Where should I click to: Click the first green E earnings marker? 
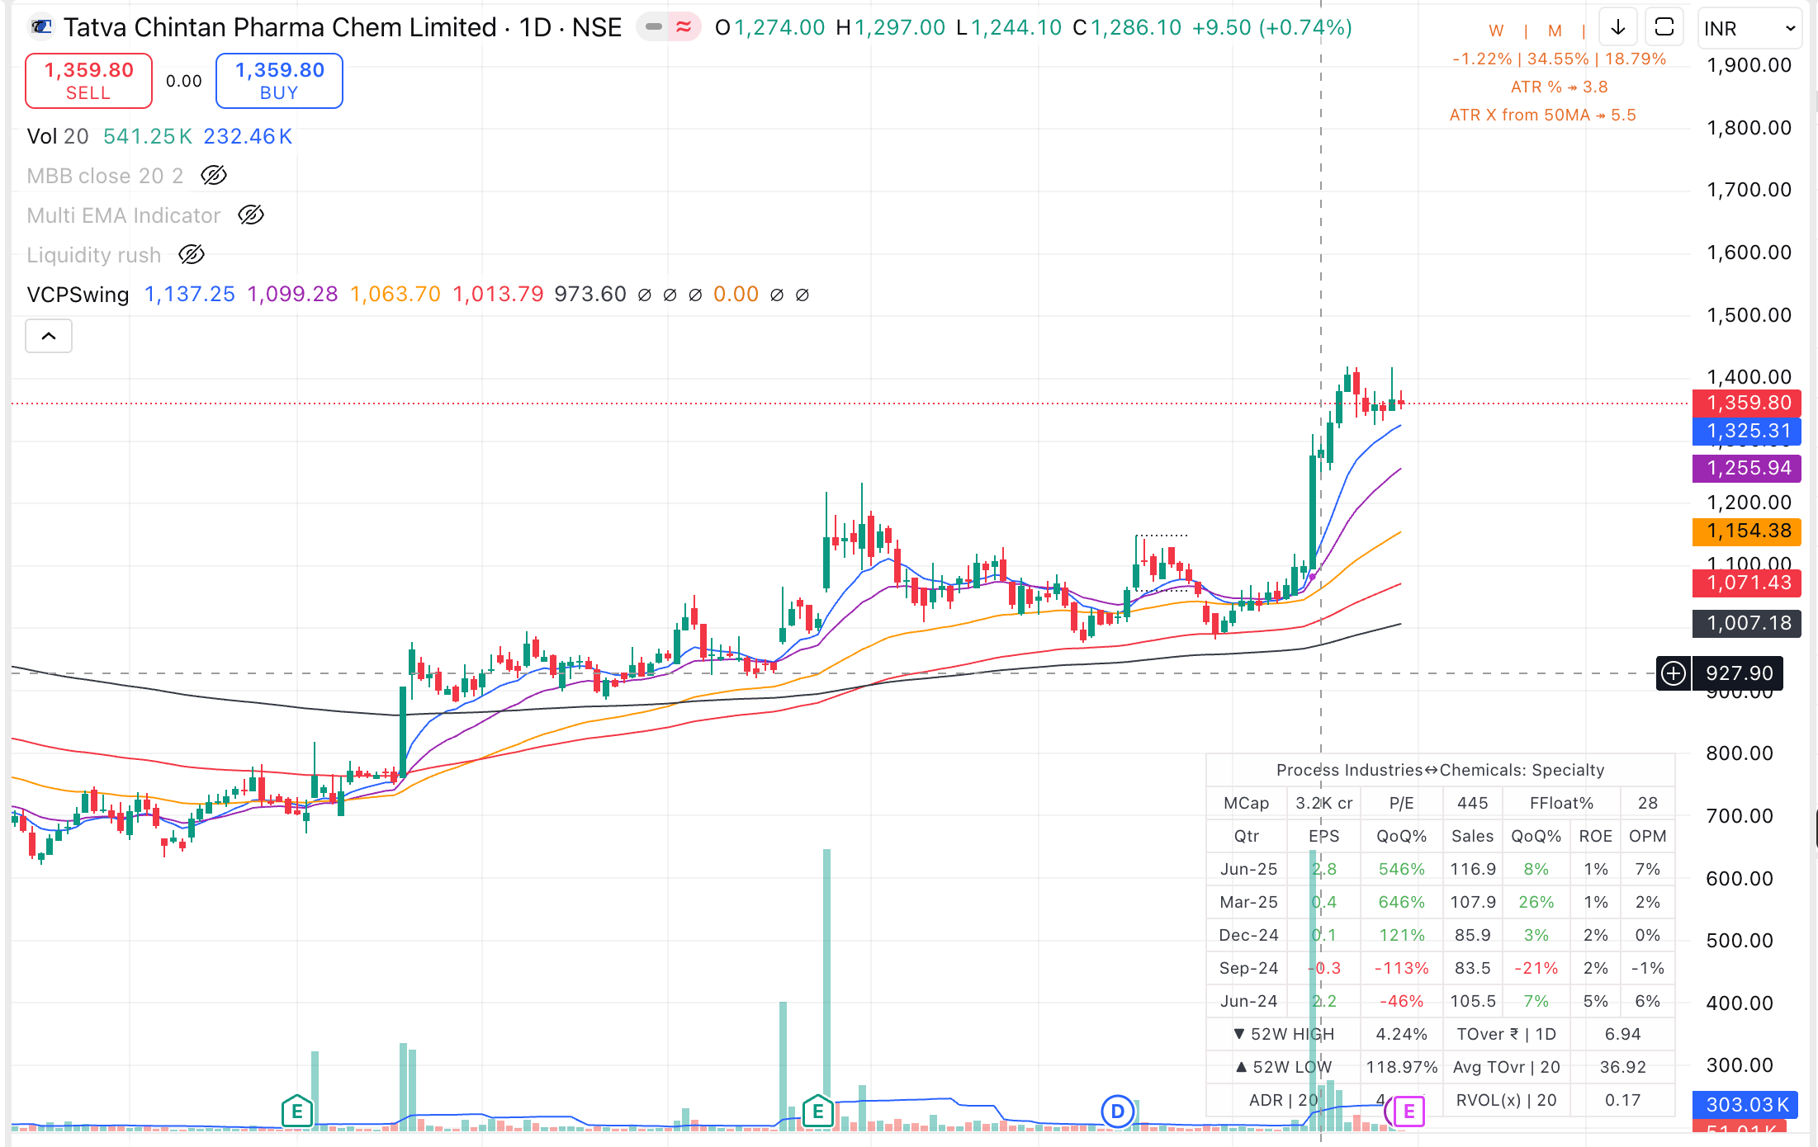click(296, 1112)
